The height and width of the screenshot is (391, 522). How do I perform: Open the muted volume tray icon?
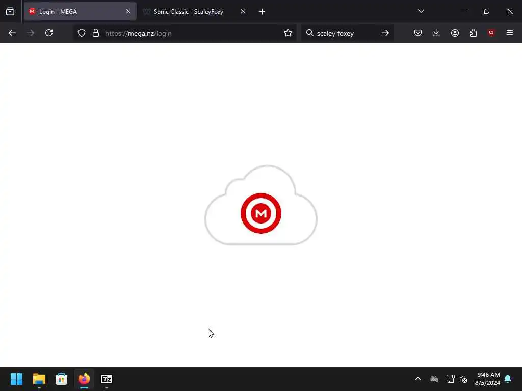tap(463, 379)
